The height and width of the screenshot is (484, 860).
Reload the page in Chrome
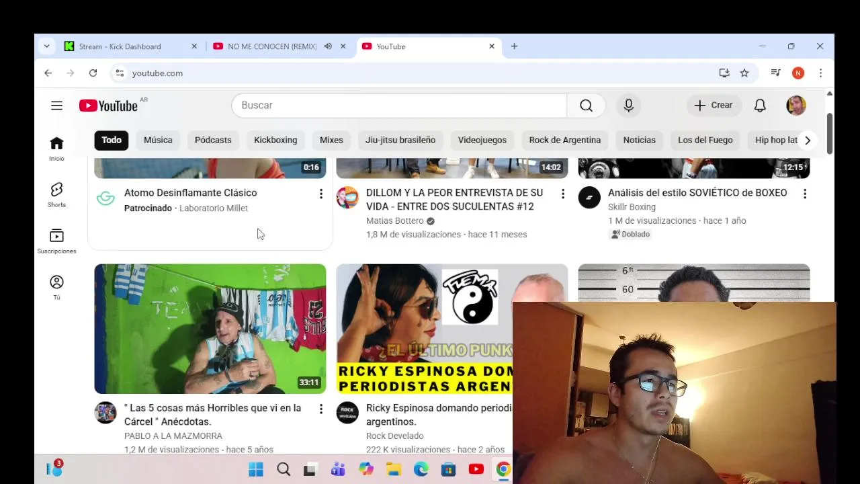pos(93,73)
